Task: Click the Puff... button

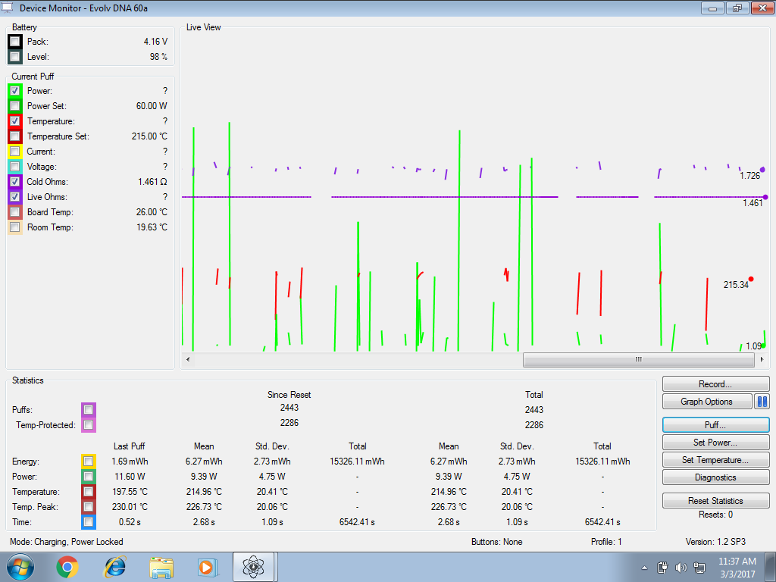Action: (x=715, y=425)
